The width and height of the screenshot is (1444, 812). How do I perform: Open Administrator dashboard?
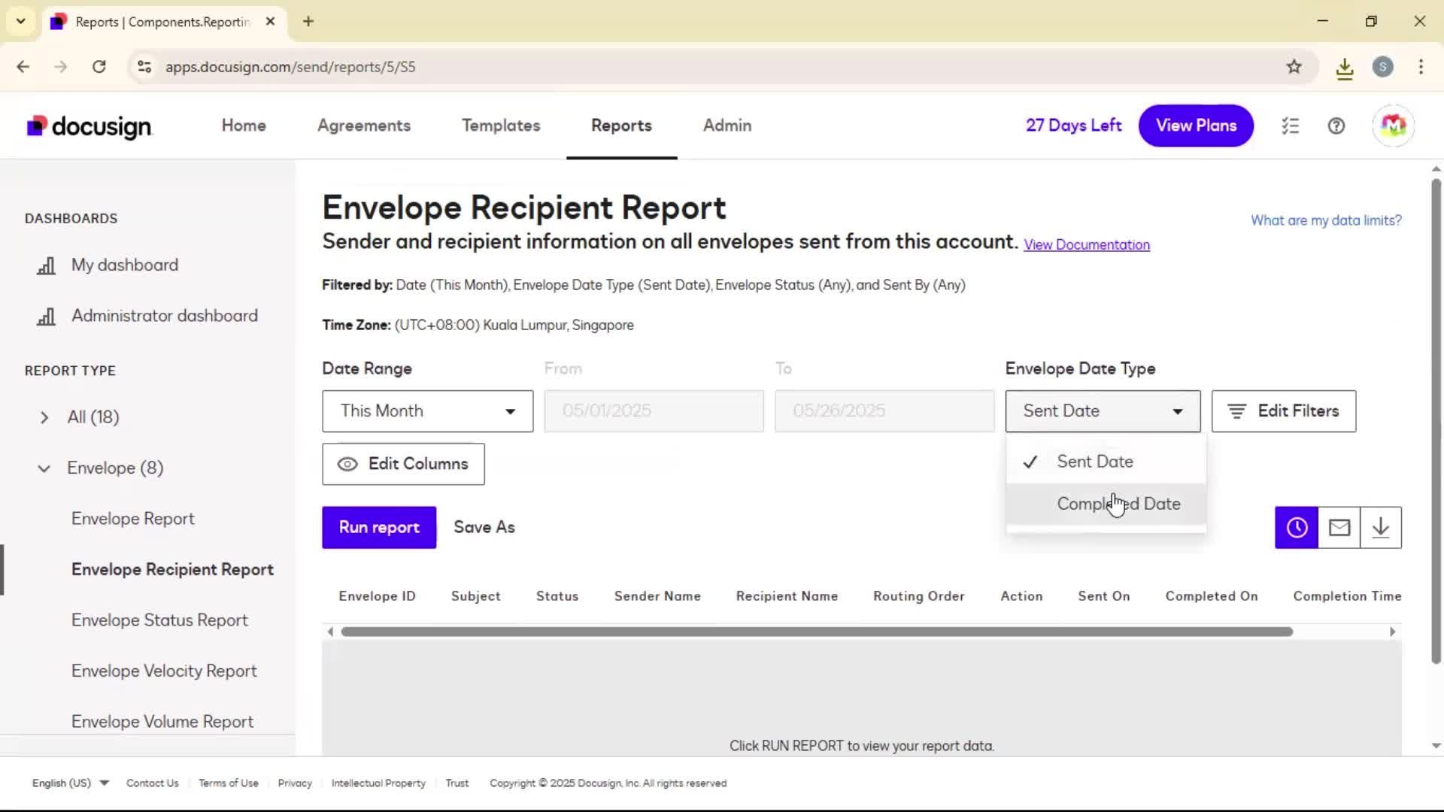click(165, 317)
